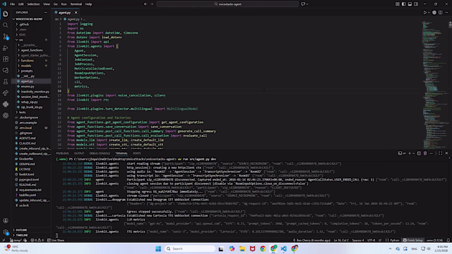Click the errors and warnings status indicator

(37, 240)
